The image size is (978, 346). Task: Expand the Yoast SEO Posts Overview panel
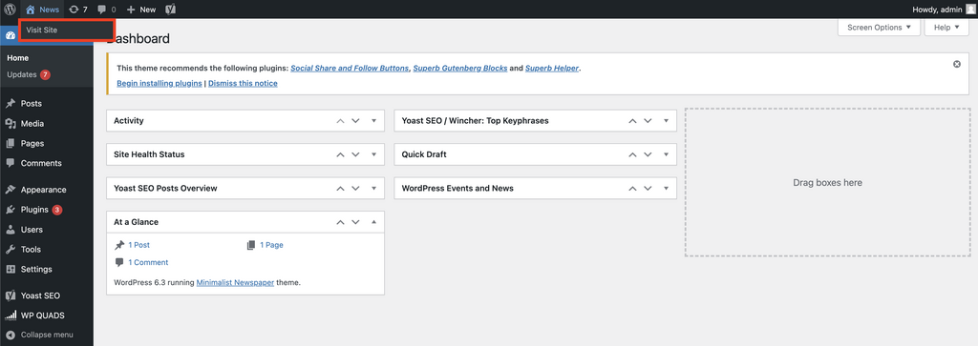pos(373,188)
